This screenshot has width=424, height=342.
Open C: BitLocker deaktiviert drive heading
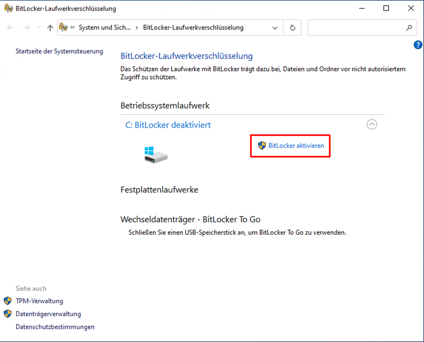[168, 125]
